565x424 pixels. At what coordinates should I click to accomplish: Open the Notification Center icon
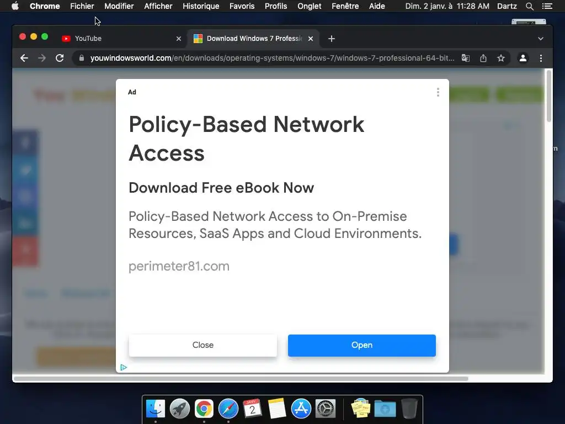(547, 6)
